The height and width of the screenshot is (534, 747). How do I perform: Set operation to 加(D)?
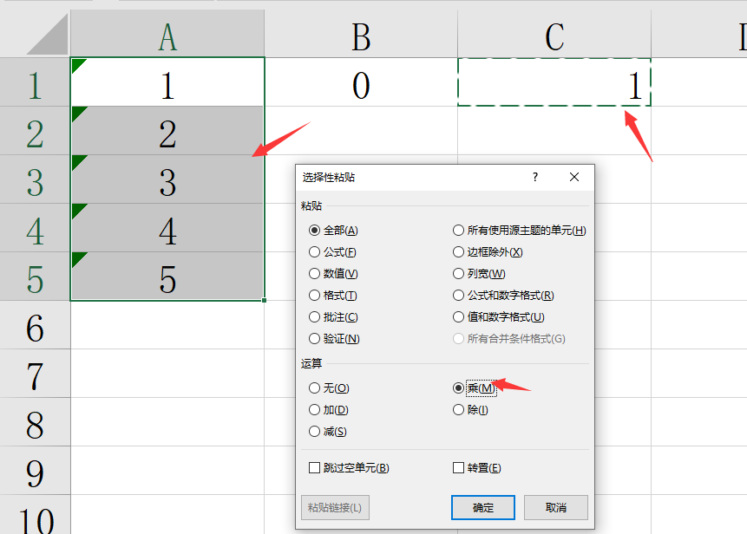(328, 410)
